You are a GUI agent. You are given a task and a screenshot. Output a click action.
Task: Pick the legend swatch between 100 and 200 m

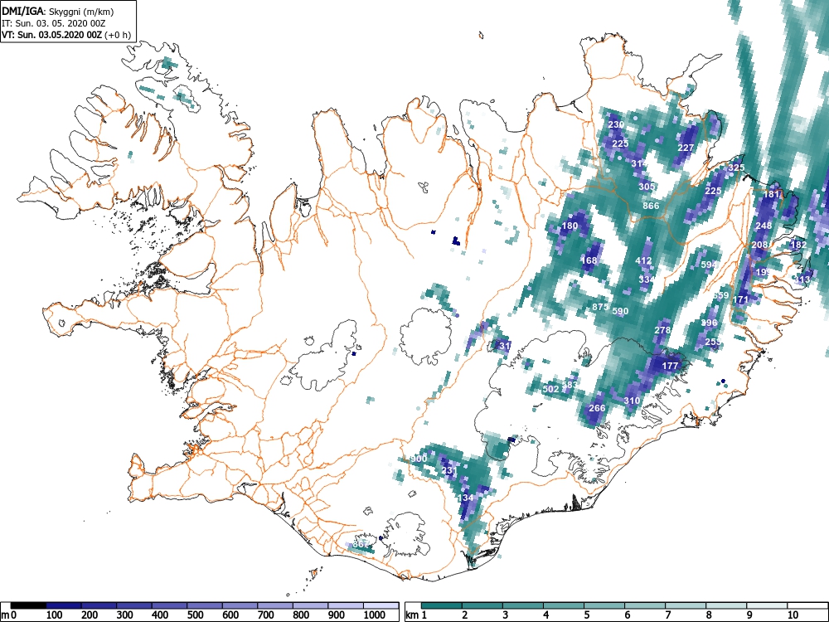click(64, 605)
